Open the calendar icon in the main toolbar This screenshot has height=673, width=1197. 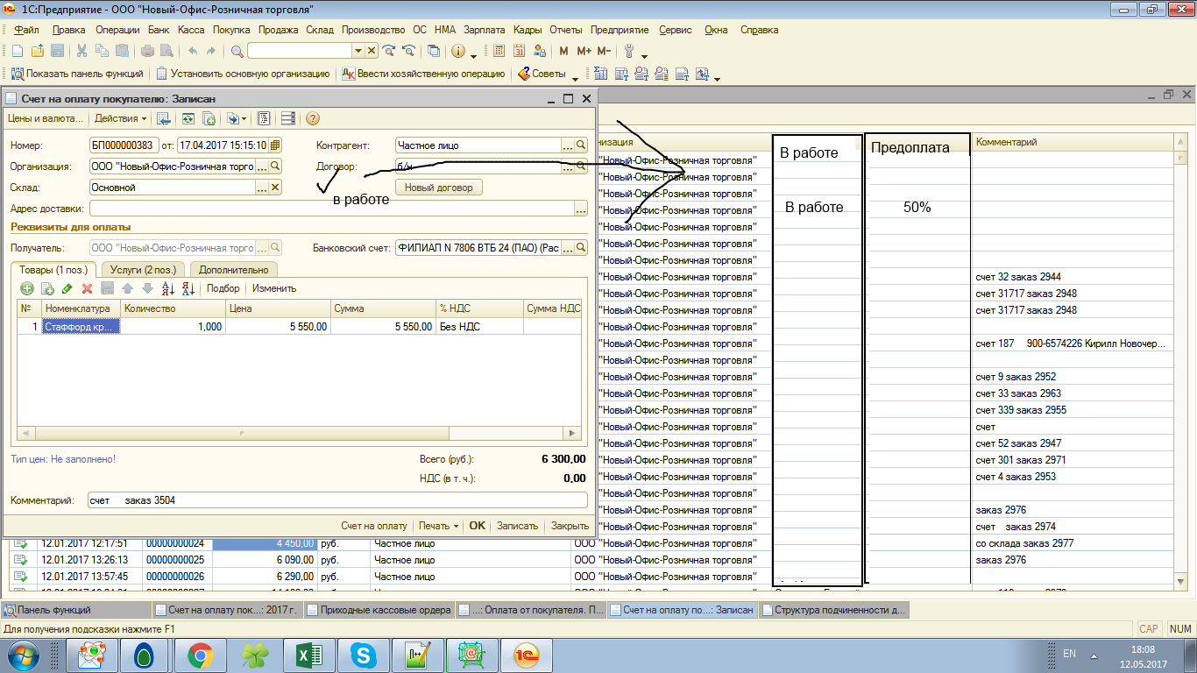click(520, 51)
